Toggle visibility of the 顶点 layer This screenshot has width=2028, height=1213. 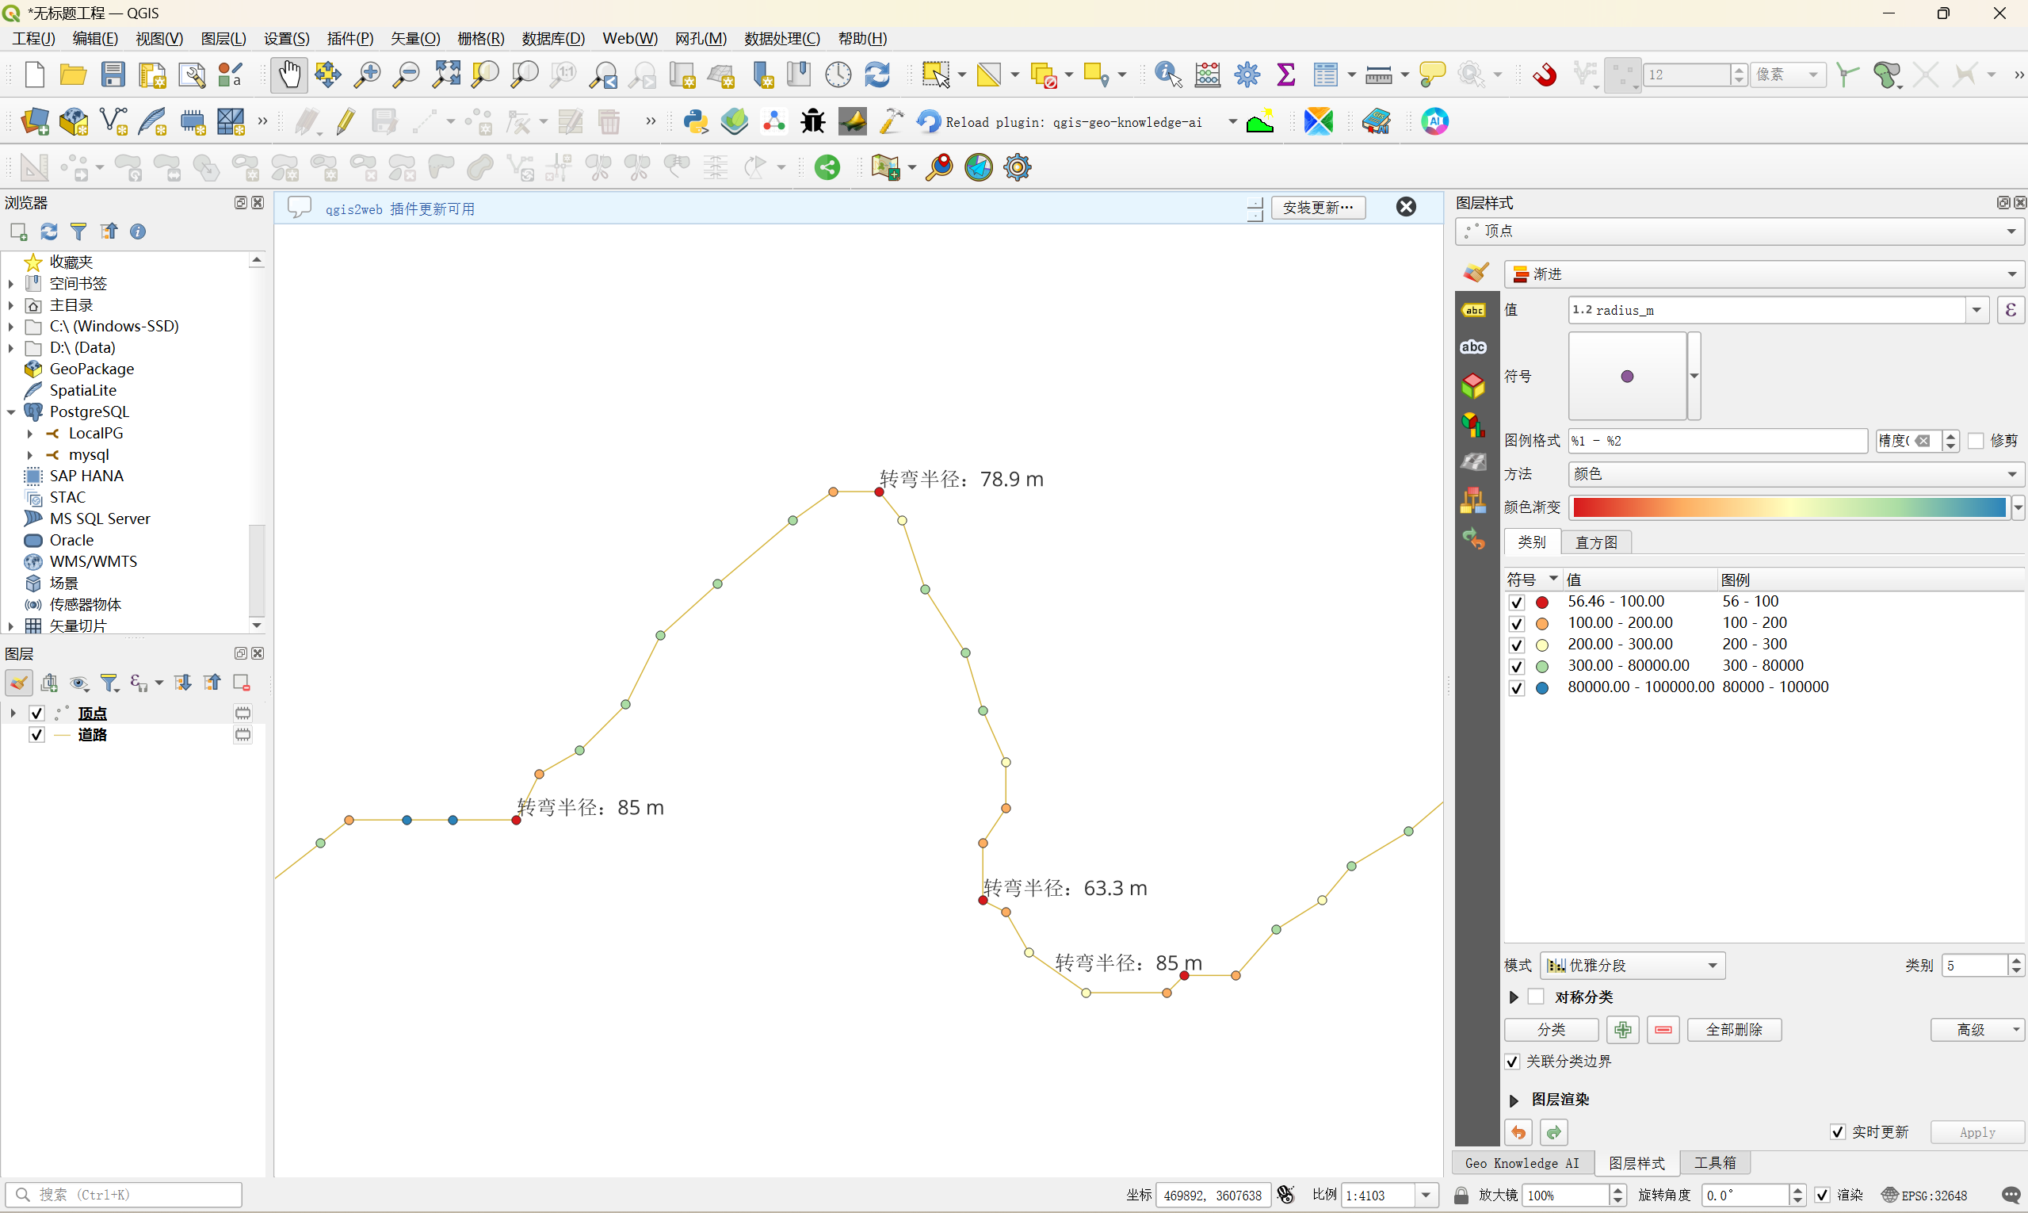36,713
